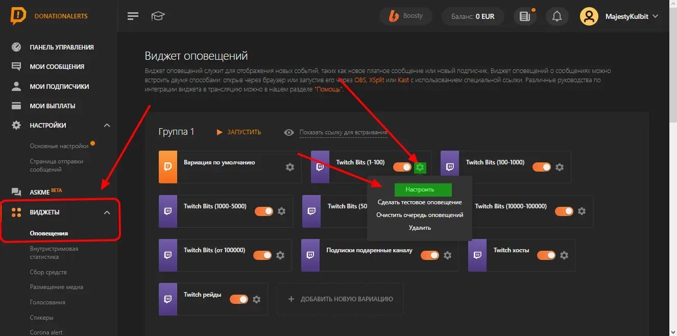Open gear settings for Подписки подаренные каналу
The width and height of the screenshot is (677, 336).
[x=447, y=255]
